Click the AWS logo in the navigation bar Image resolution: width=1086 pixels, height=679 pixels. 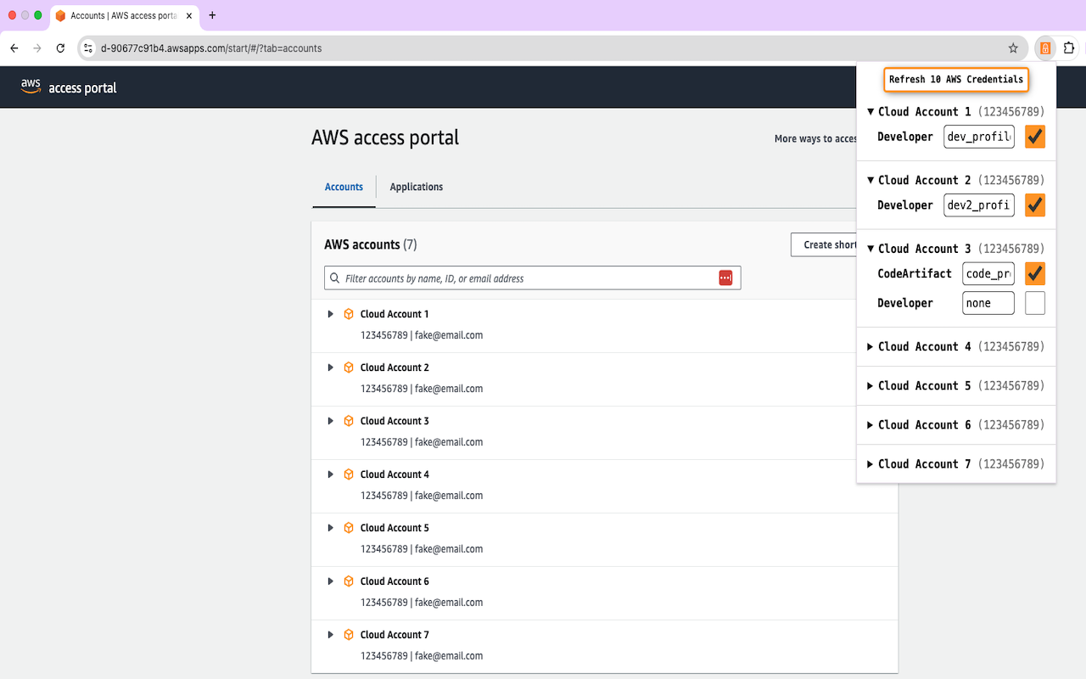[31, 85]
